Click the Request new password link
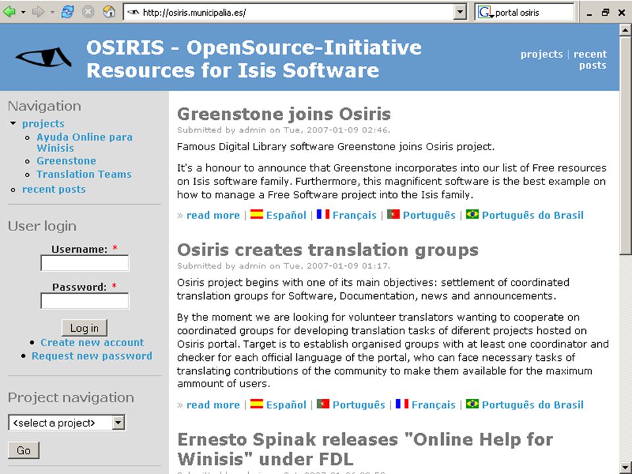 tap(92, 356)
